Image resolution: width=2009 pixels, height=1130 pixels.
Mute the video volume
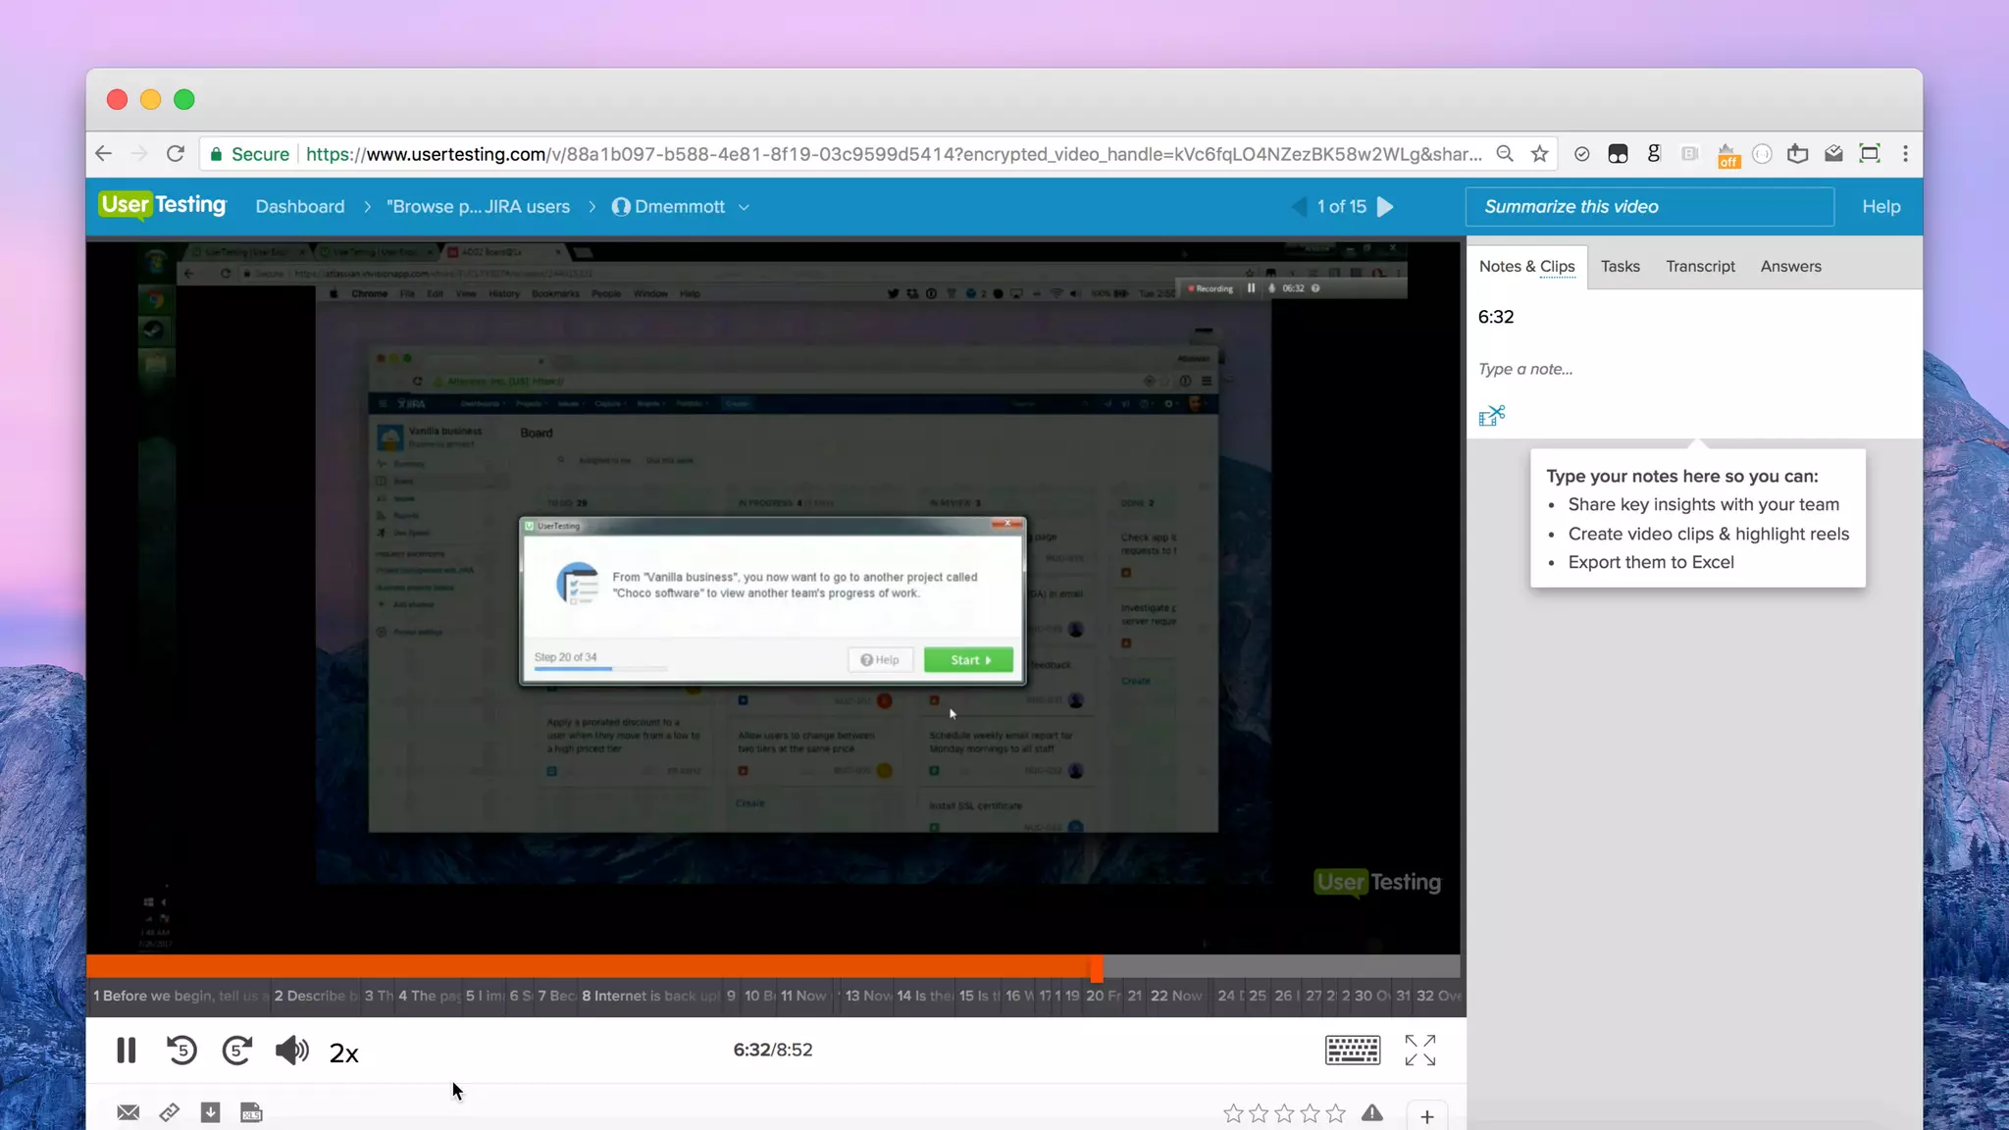coord(291,1051)
